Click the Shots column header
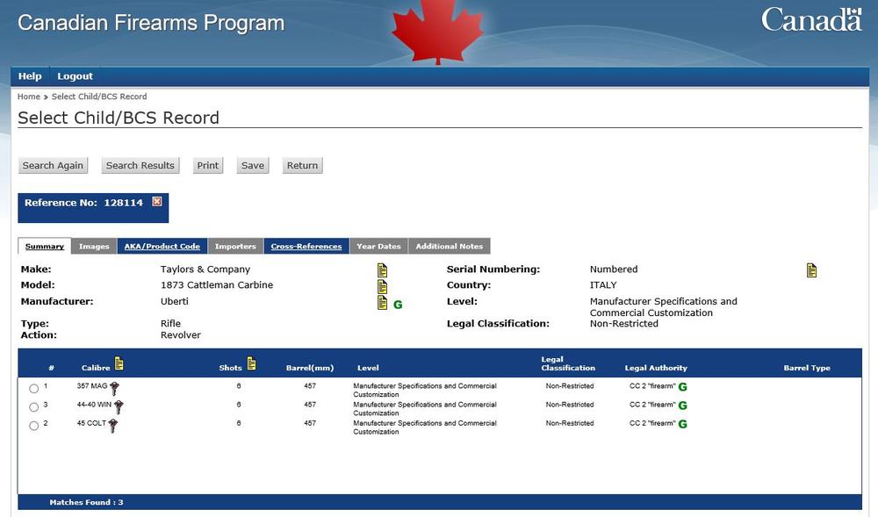The height and width of the screenshot is (517, 878). (231, 368)
